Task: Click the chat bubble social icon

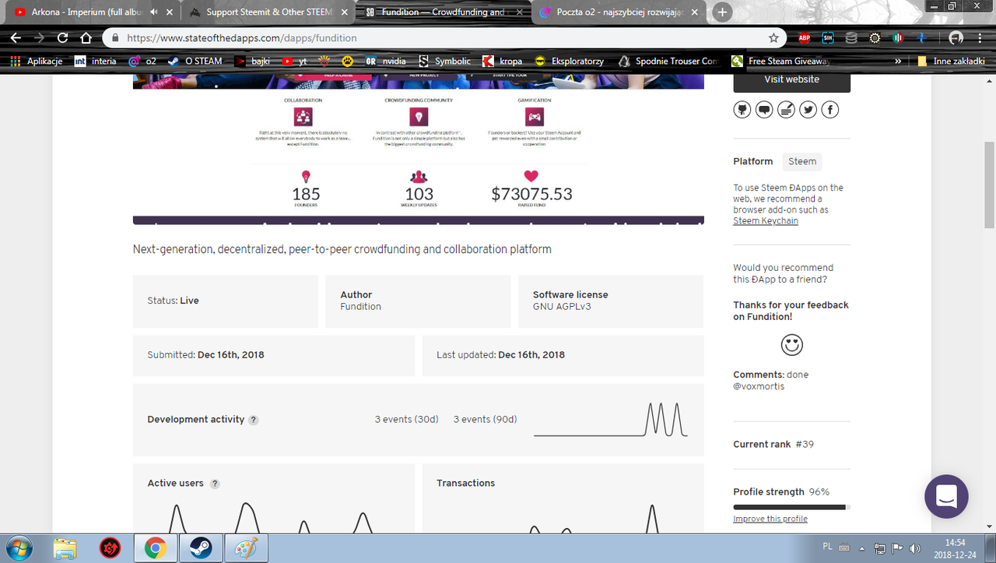Action: [764, 110]
